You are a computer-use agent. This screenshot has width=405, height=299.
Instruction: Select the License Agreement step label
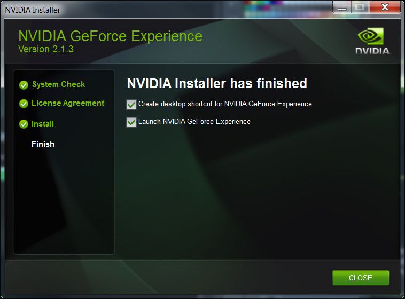(x=68, y=103)
